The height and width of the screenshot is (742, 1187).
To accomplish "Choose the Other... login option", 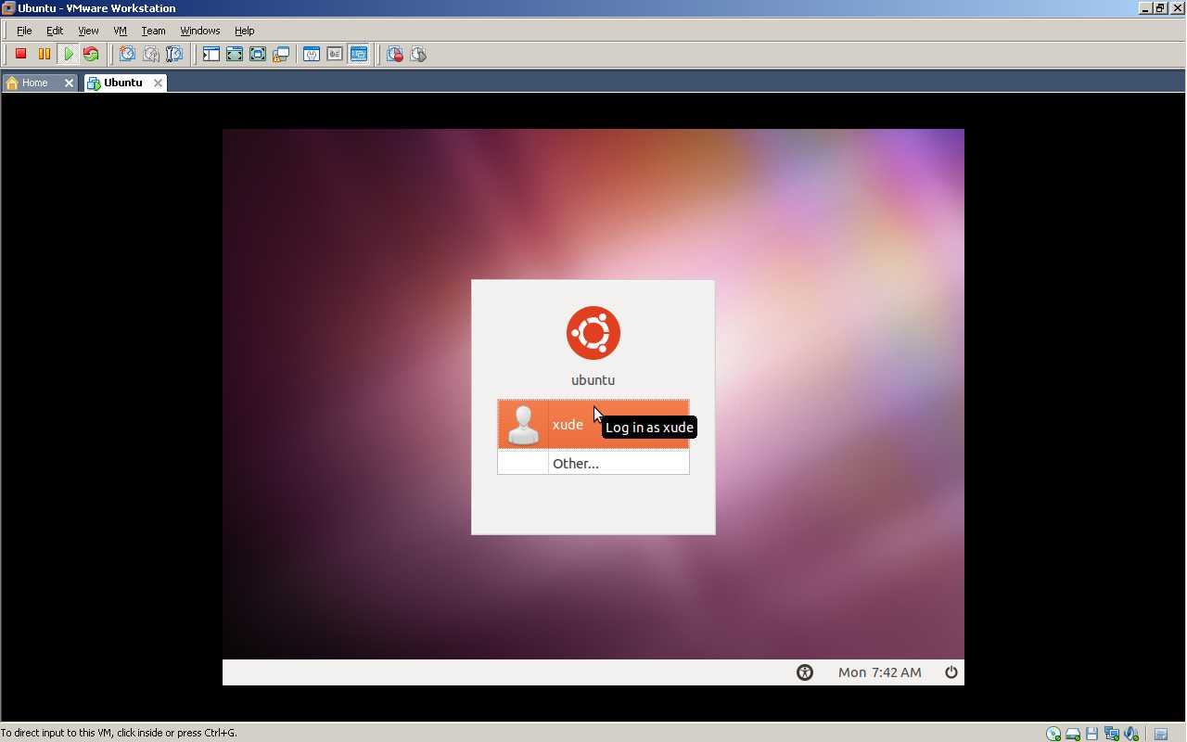I will (593, 463).
